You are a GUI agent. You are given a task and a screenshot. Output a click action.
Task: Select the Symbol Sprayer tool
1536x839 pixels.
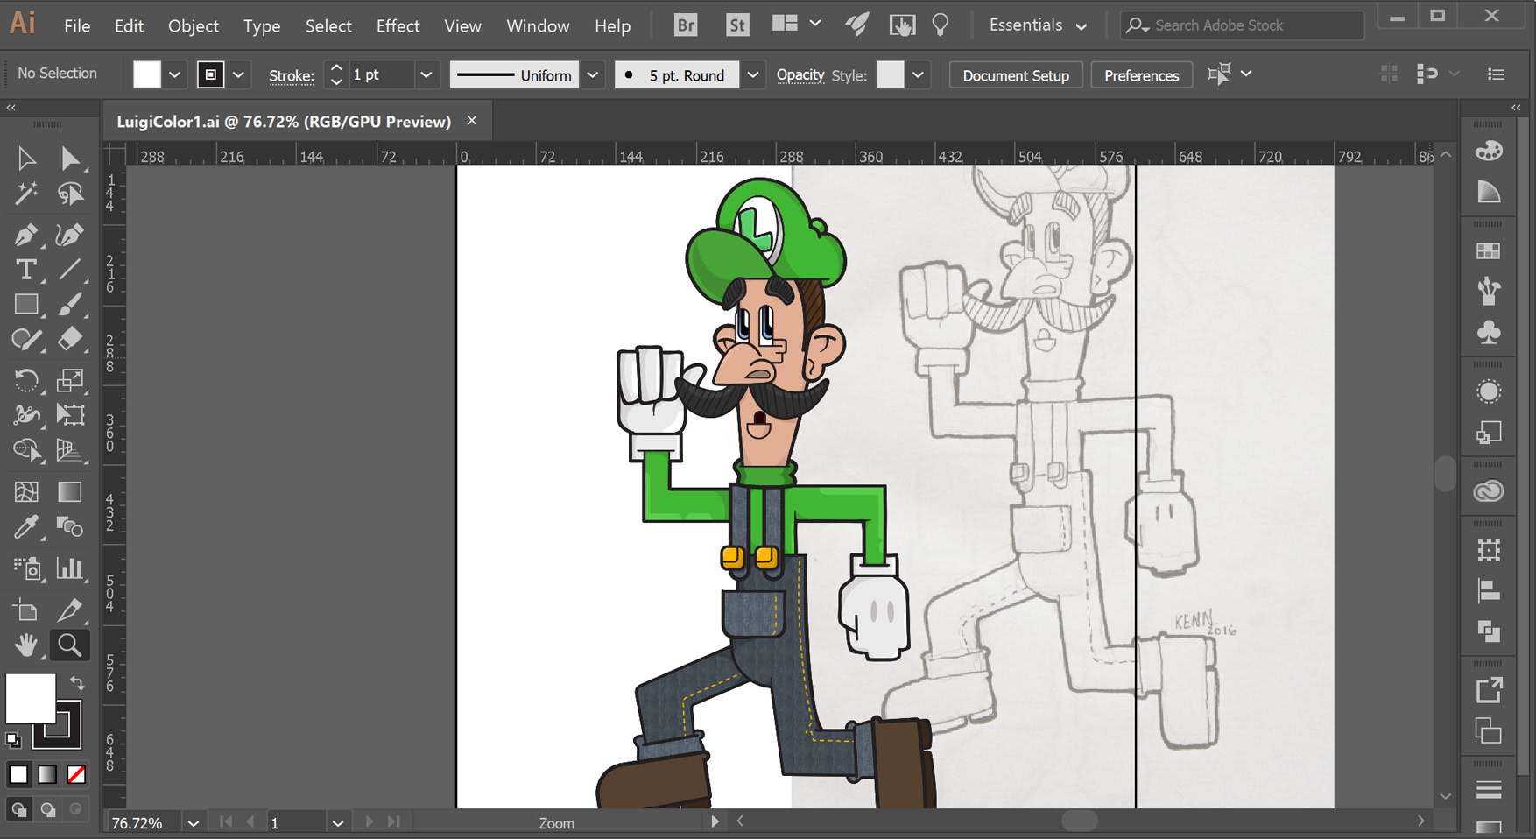click(x=26, y=569)
